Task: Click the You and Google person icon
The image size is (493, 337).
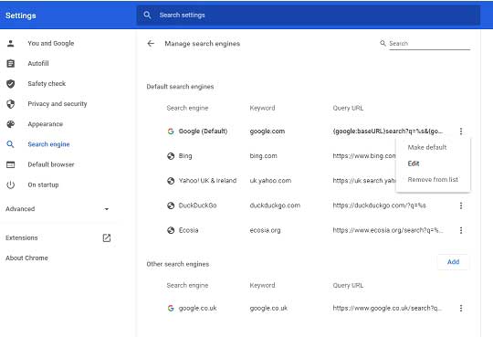Action: (11, 44)
